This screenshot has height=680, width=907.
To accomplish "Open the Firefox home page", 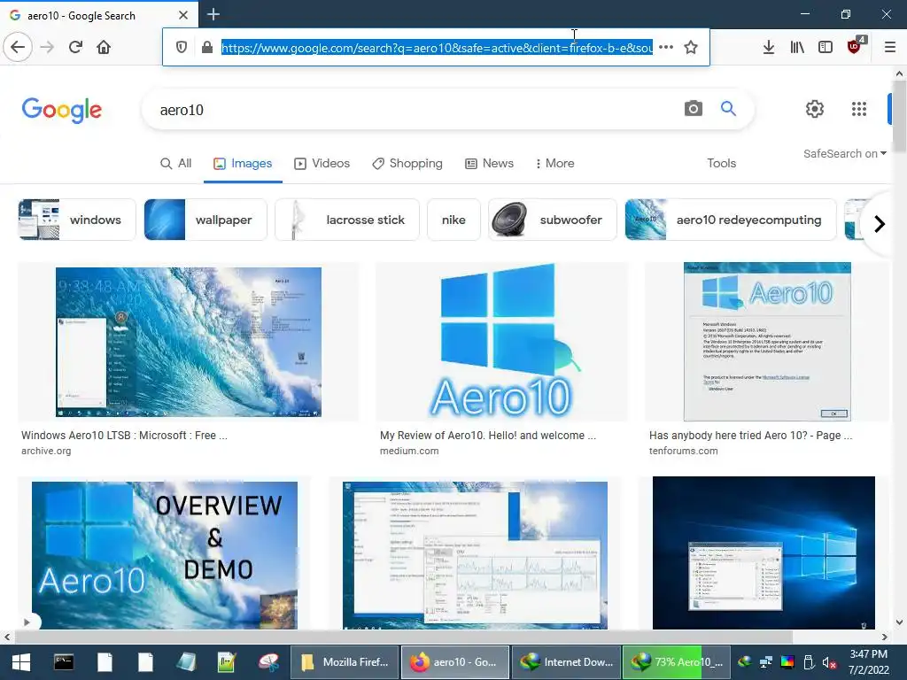I will click(104, 47).
